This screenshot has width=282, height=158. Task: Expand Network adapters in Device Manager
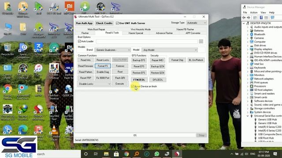pos(248,79)
